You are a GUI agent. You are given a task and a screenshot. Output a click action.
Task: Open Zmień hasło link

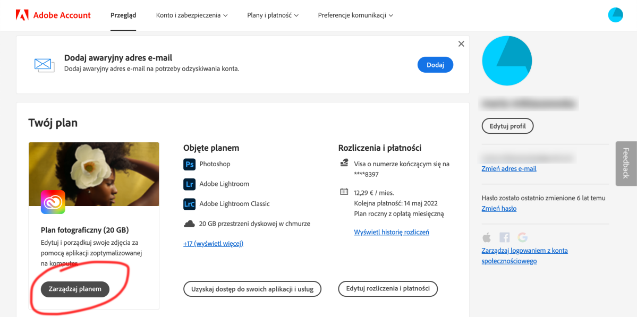[499, 209]
